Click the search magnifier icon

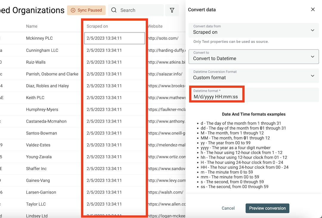pos(114,10)
